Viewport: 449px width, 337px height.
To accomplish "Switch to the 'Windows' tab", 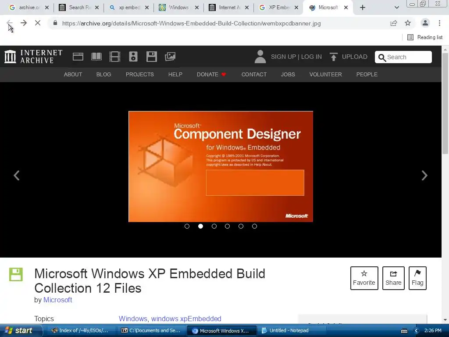I will [178, 7].
